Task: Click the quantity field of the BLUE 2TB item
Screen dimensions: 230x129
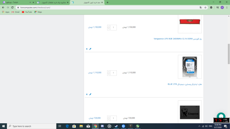Action: pyautogui.click(x=114, y=73)
